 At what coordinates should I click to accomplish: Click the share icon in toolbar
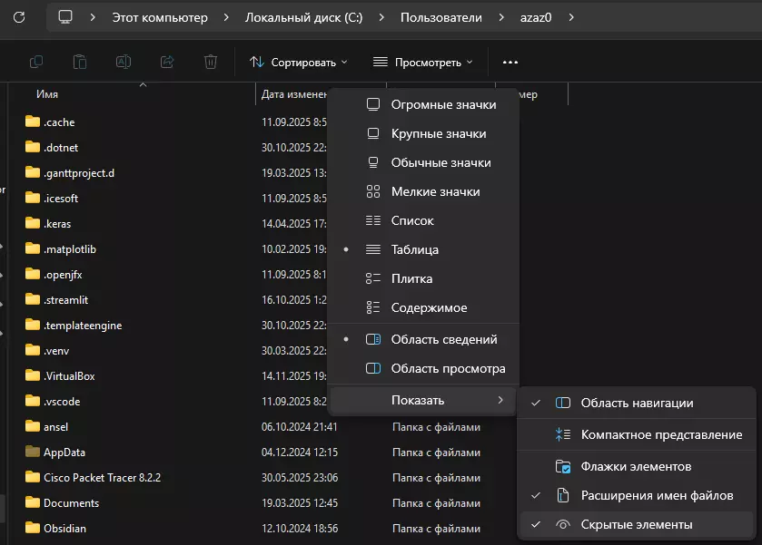pyautogui.click(x=167, y=62)
